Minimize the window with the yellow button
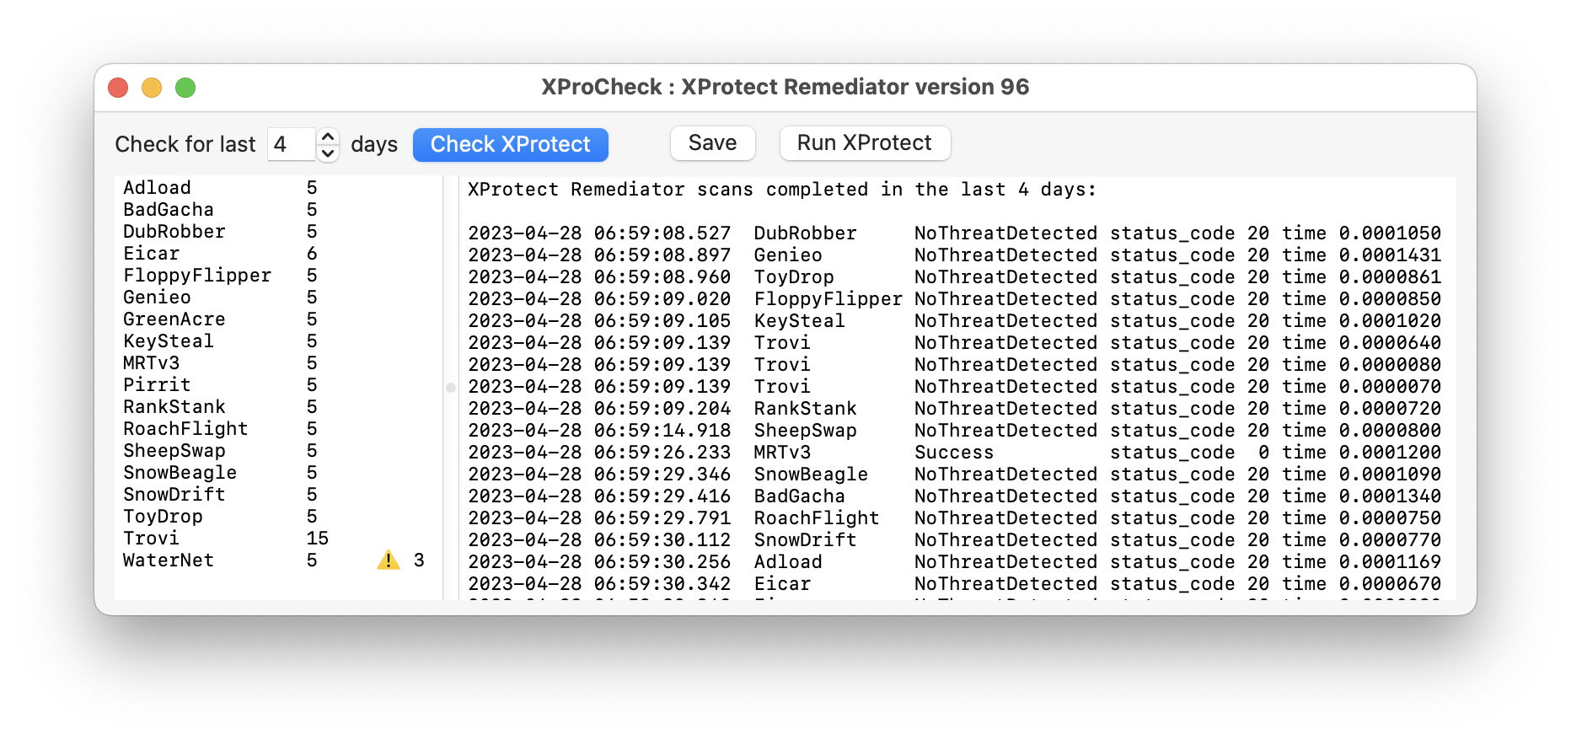Screen dimensions: 1571x740 [x=152, y=88]
